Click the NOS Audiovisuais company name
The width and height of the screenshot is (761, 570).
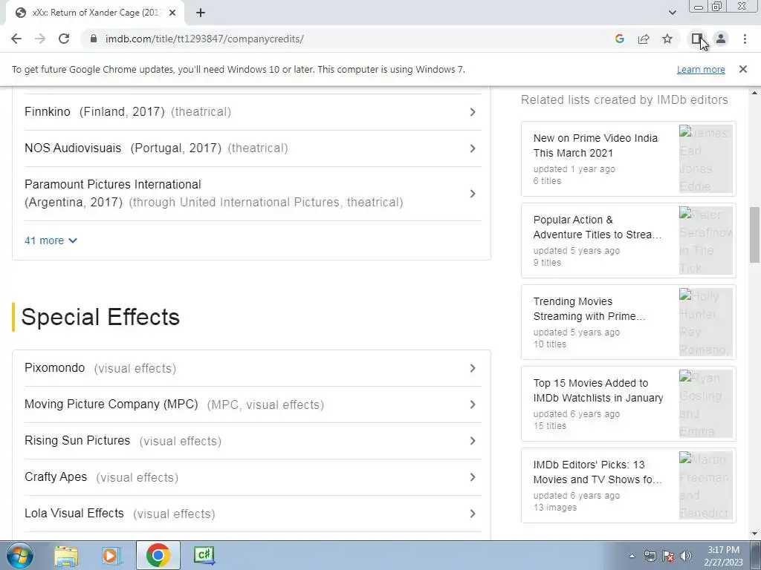point(73,148)
